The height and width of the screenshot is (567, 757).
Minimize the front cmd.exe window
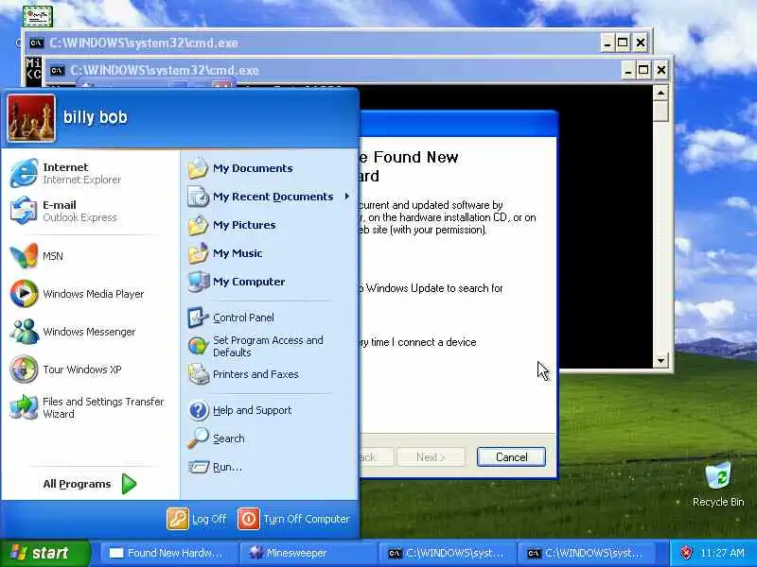pos(627,70)
